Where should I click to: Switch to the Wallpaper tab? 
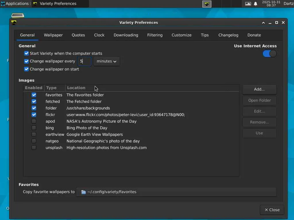53,35
